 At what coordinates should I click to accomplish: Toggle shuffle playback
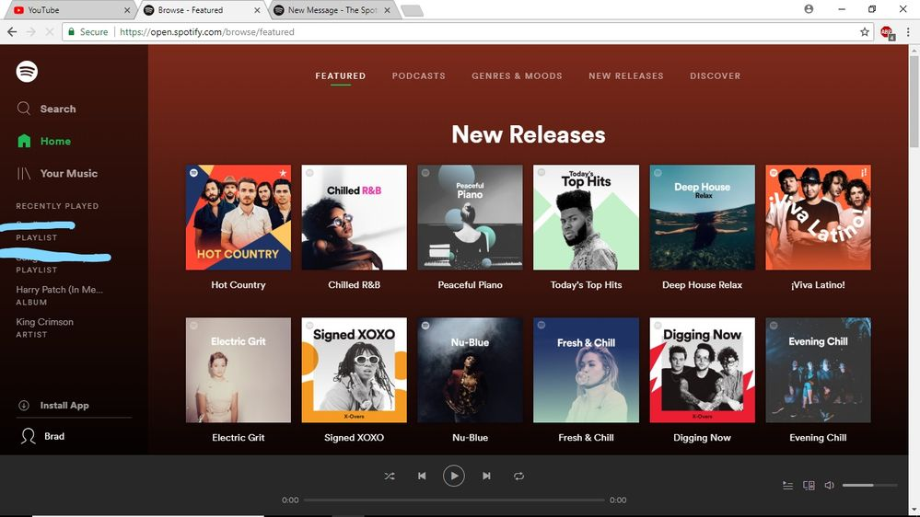pyautogui.click(x=390, y=476)
